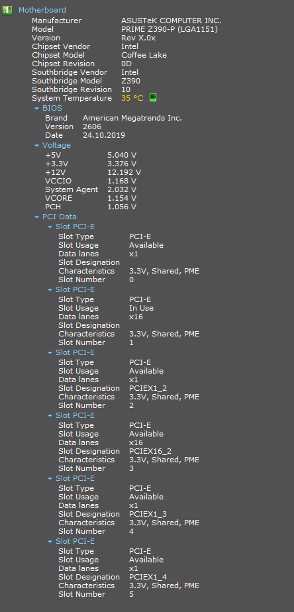The height and width of the screenshot is (612, 294).
Task: Click the green Motherboard circuit icon
Action: tap(7, 11)
